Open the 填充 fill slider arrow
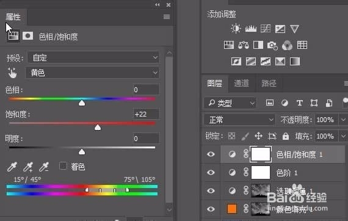Viewport: 348px width, 221px height. 343,136
